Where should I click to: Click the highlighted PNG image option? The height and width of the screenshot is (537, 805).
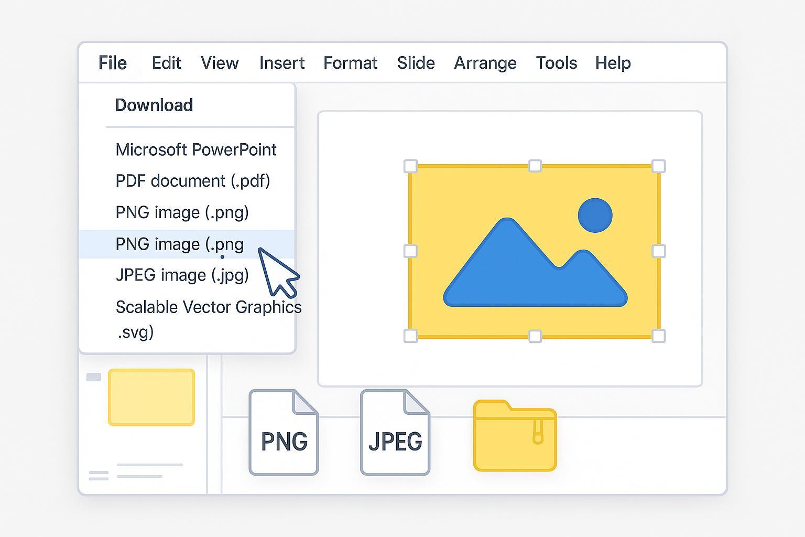[x=179, y=244]
